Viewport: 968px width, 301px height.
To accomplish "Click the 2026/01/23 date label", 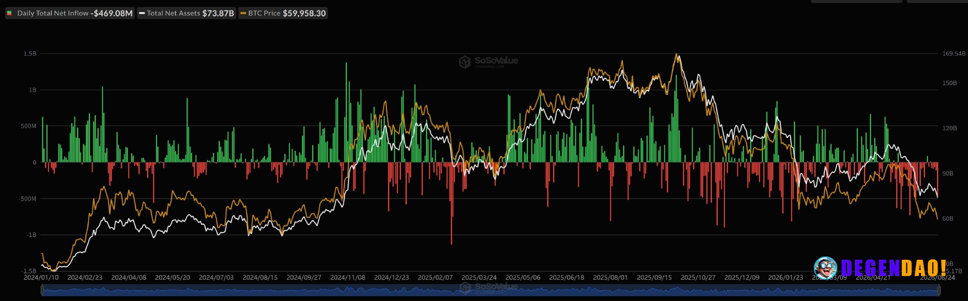I will (786, 278).
